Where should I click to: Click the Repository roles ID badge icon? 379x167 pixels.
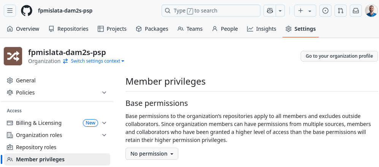point(10,147)
